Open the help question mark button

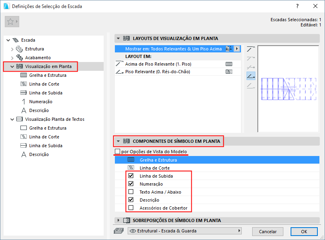pos(297,6)
